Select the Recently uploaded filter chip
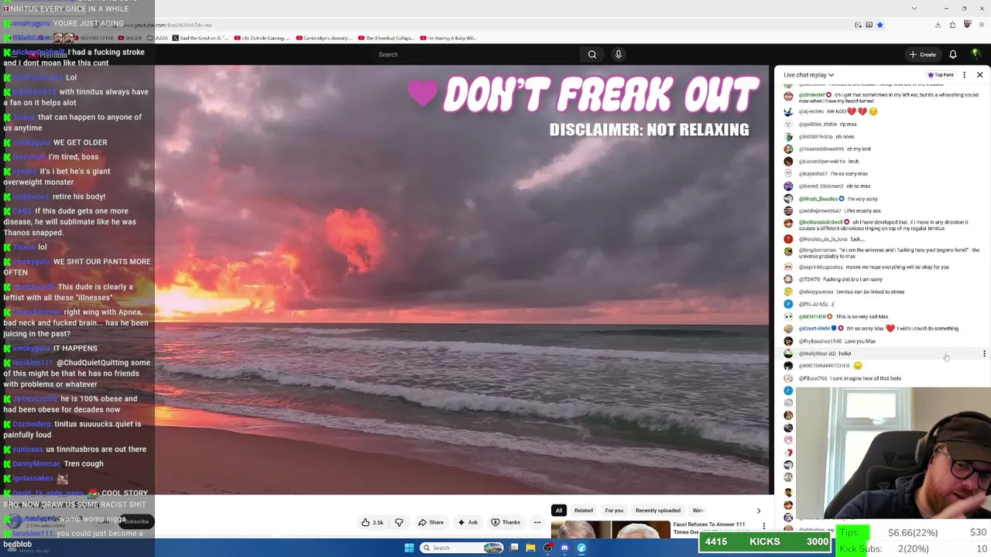This screenshot has width=991, height=557. coord(658,511)
